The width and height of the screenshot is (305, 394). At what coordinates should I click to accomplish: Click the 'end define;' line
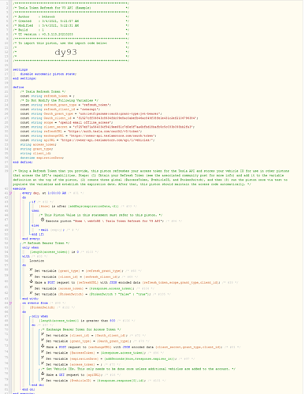pos(23,162)
